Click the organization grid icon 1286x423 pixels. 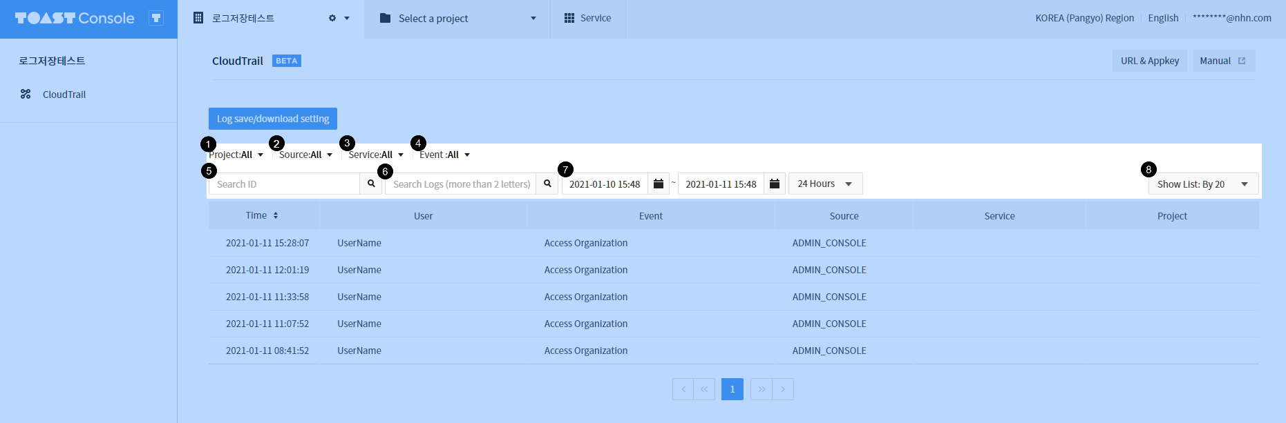click(x=198, y=18)
